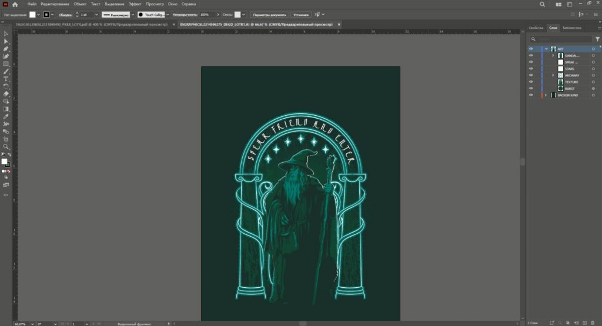
Task: Expand the ARCHWAY layer group
Action: [x=553, y=75]
